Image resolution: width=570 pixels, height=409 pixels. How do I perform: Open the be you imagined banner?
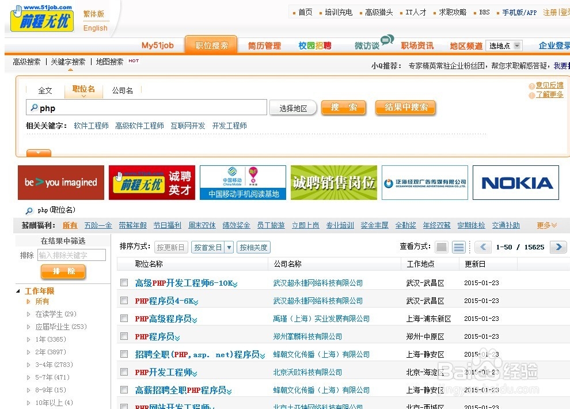pos(61,183)
